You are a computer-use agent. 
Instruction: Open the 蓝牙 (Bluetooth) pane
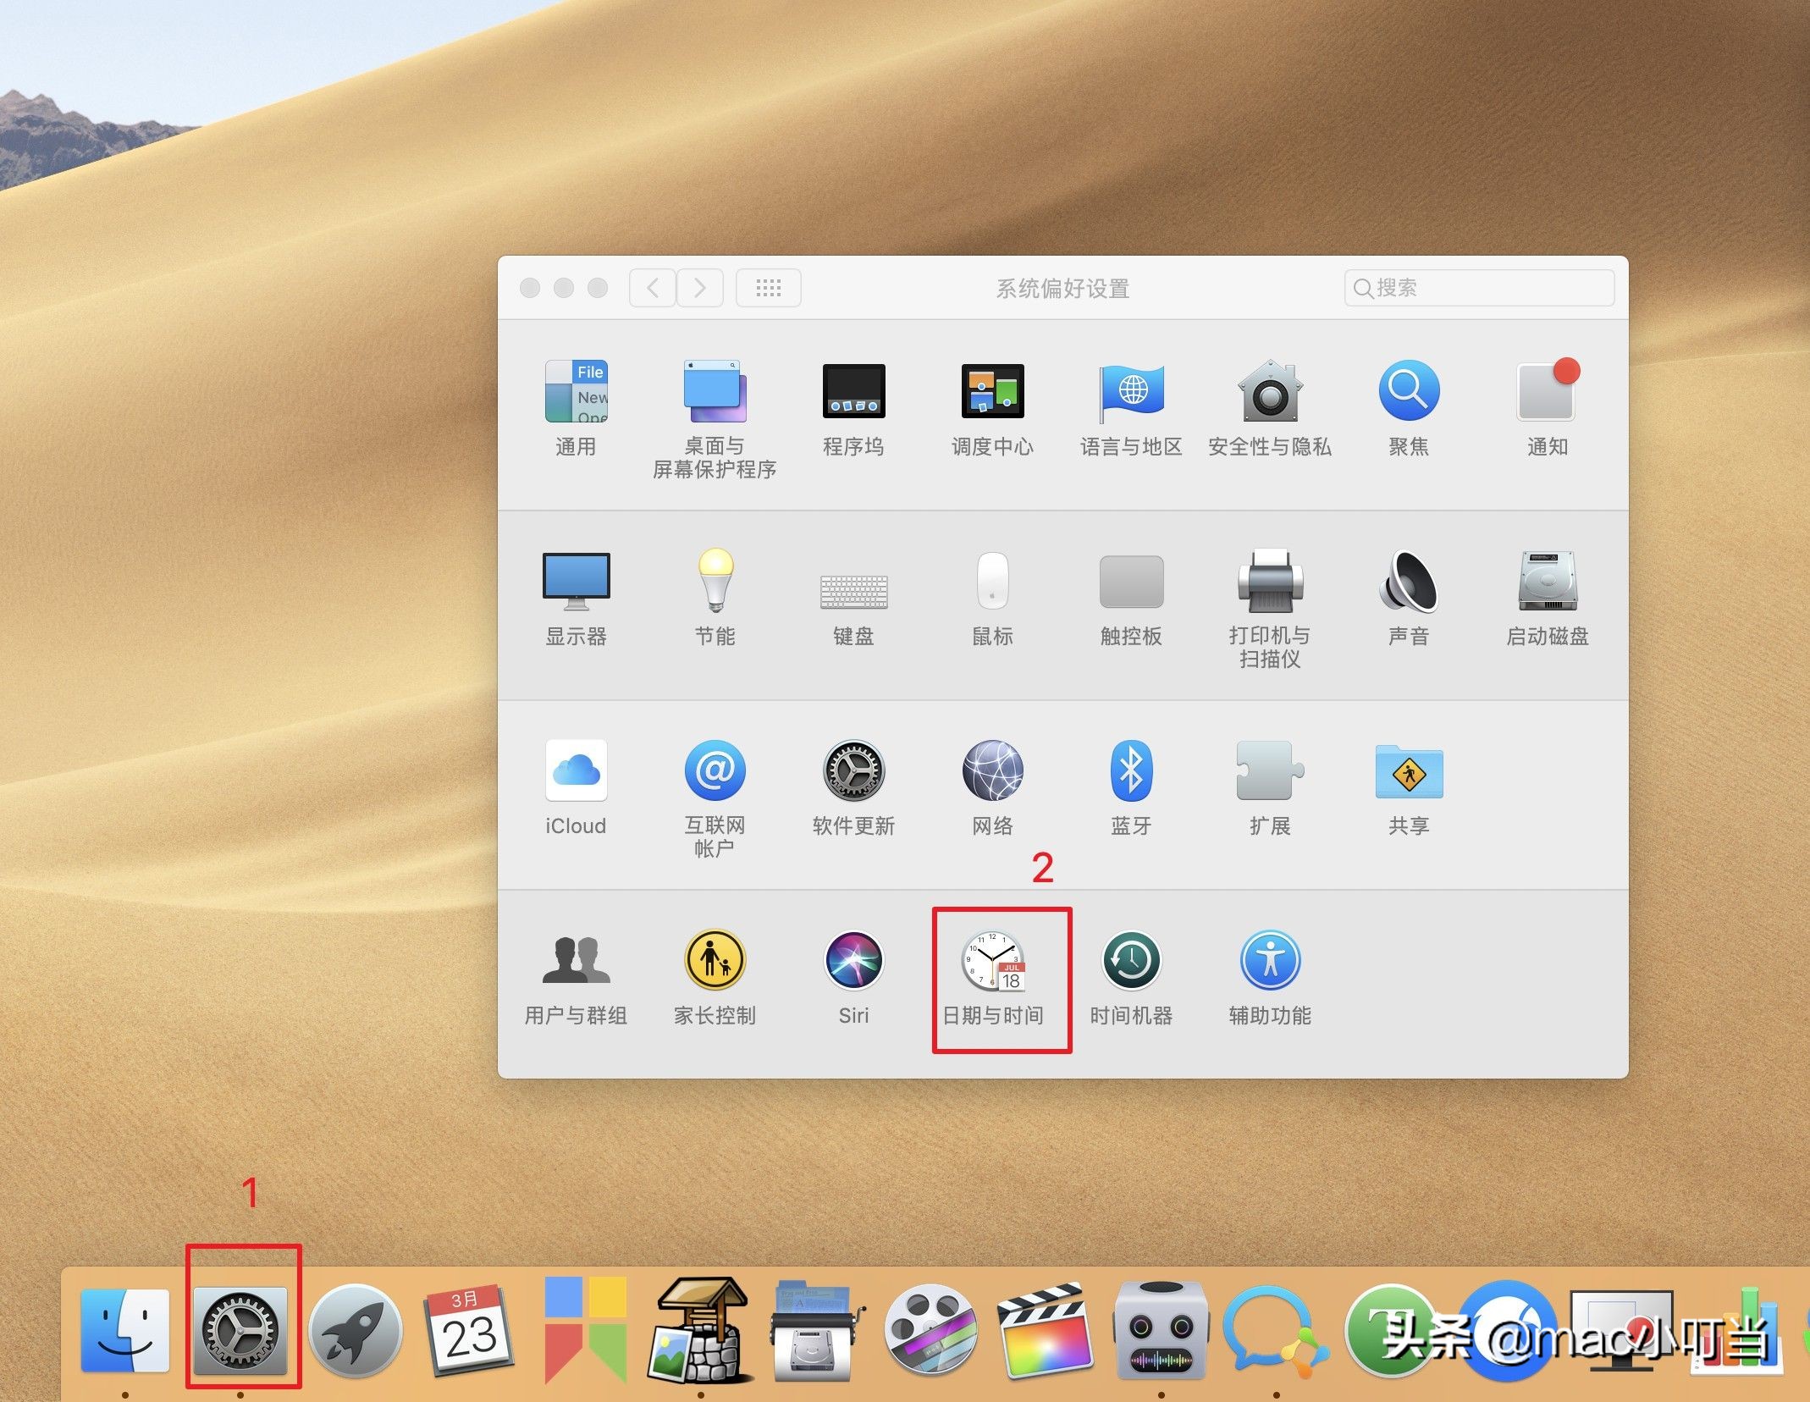point(1131,770)
